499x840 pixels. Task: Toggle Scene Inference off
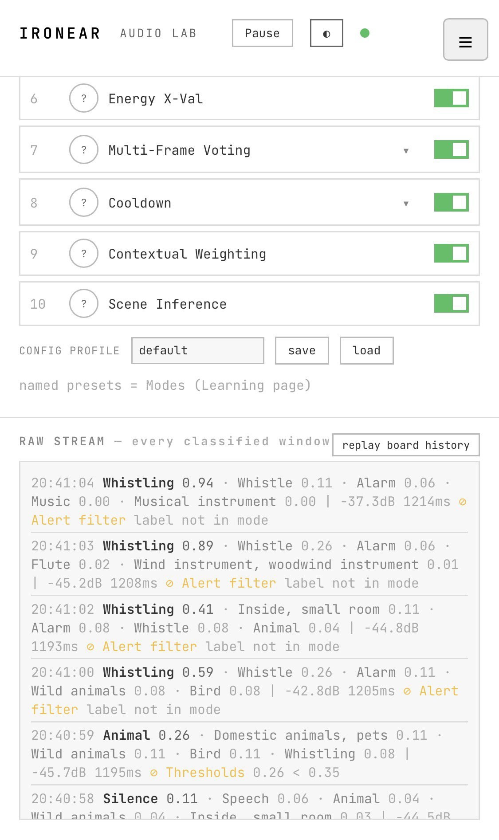pos(451,303)
